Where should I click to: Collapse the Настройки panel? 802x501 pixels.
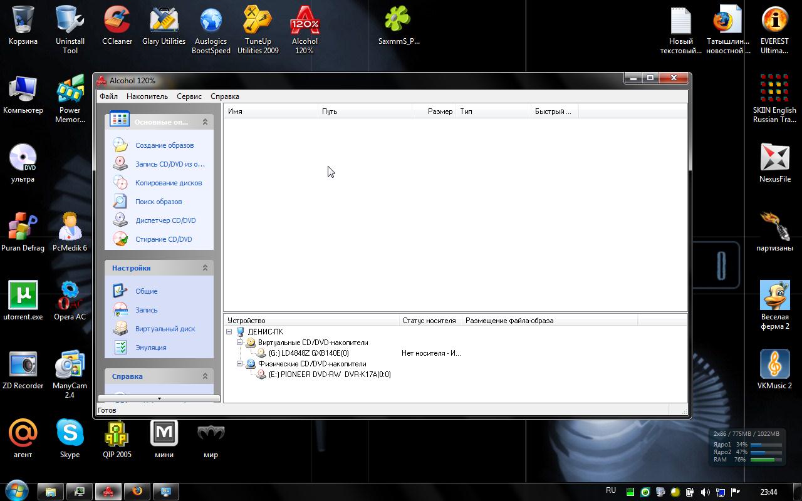[x=205, y=268]
